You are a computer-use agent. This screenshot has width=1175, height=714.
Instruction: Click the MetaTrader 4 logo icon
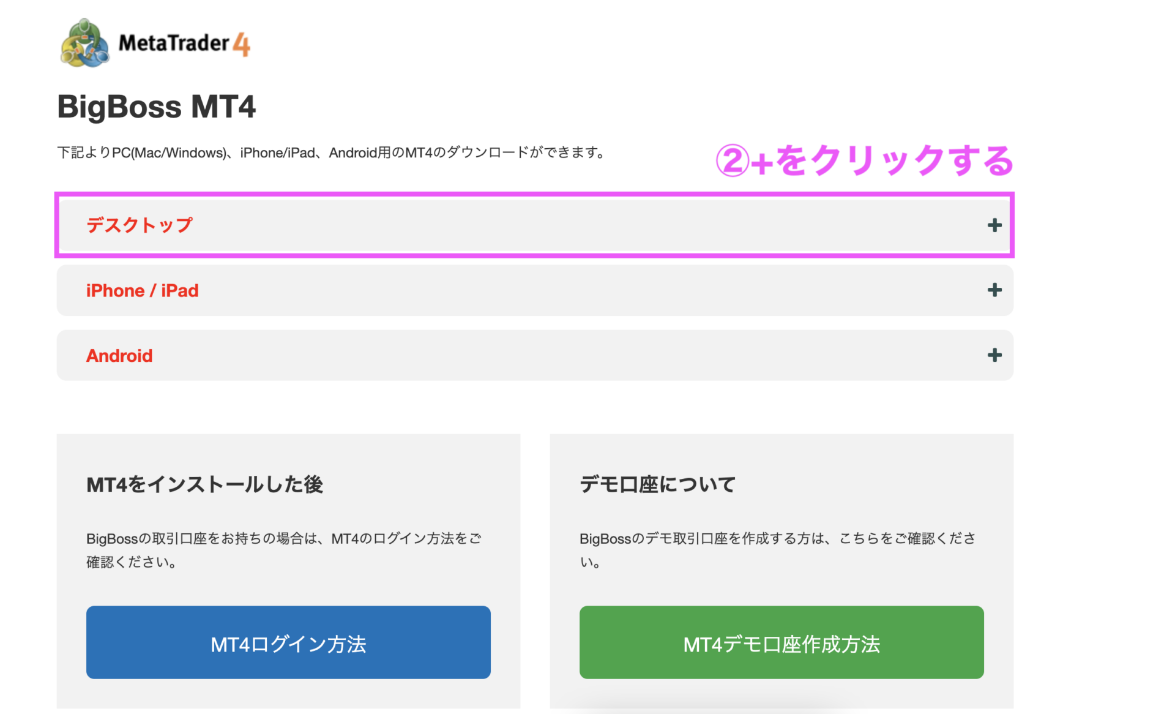click(x=84, y=43)
